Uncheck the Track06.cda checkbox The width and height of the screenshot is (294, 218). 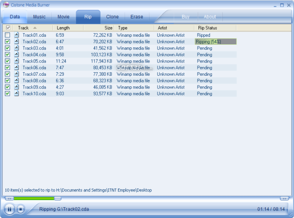click(8, 67)
